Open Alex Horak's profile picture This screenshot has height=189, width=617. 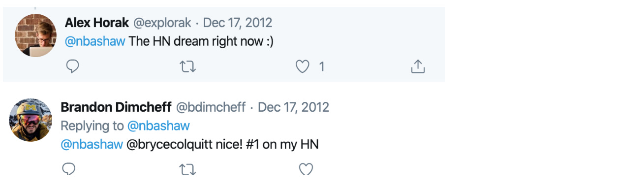35,35
